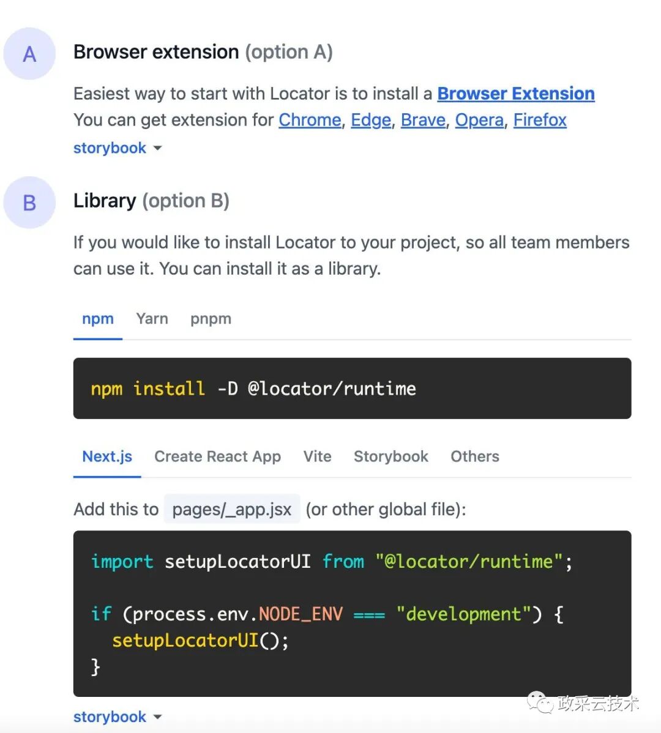Image resolution: width=661 pixels, height=733 pixels.
Task: Switch to the Vite tab
Action: (x=318, y=456)
